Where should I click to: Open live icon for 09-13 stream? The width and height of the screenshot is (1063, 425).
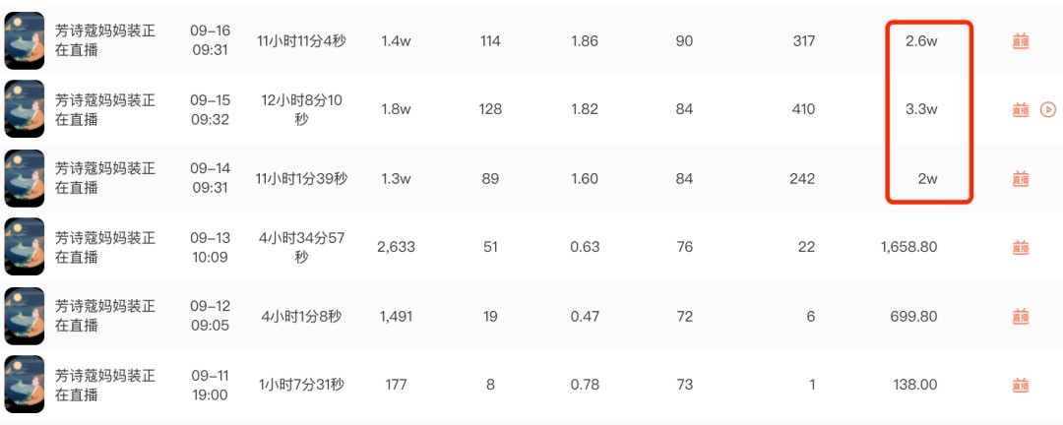(x=1021, y=247)
